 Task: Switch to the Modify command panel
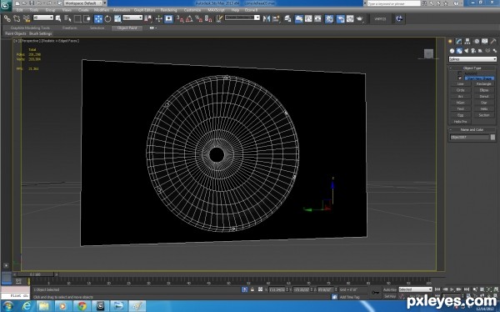[x=458, y=41]
